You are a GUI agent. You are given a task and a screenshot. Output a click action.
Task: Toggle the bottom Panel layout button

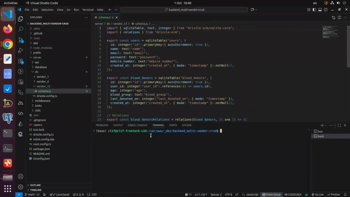click(x=320, y=9)
